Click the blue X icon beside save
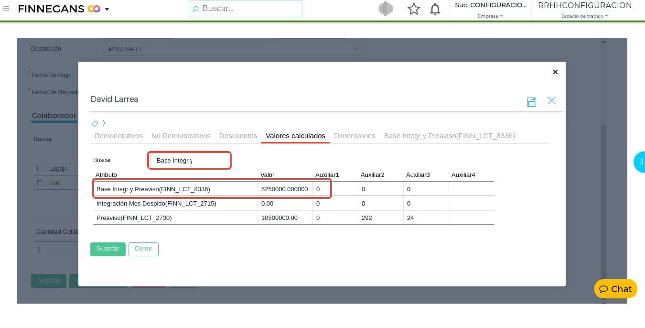This screenshot has width=645, height=328. tap(552, 101)
